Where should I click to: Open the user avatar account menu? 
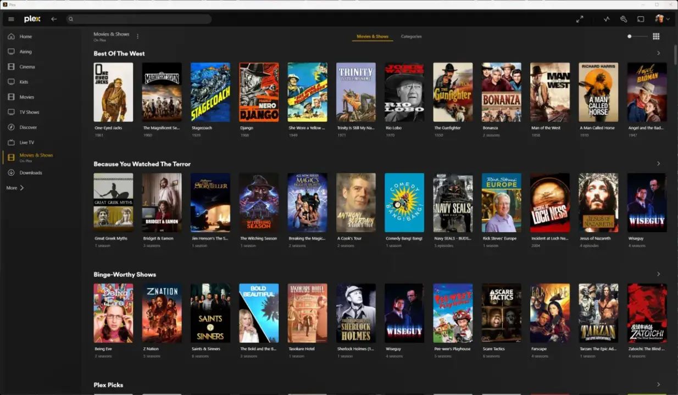662,19
